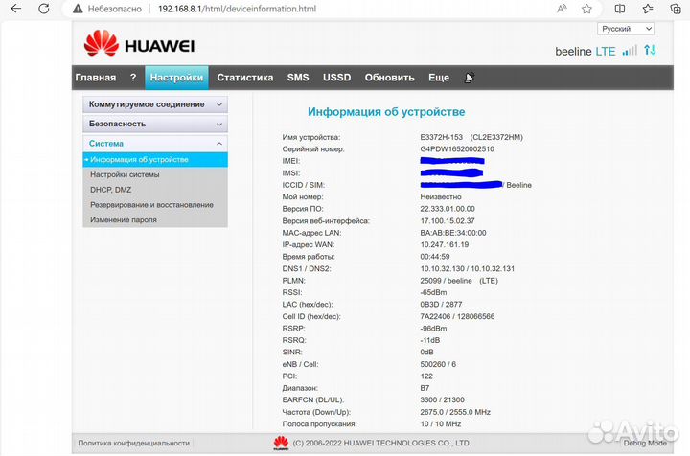Add page to favorites star icon
Image resolution: width=690 pixels, height=456 pixels.
click(586, 9)
